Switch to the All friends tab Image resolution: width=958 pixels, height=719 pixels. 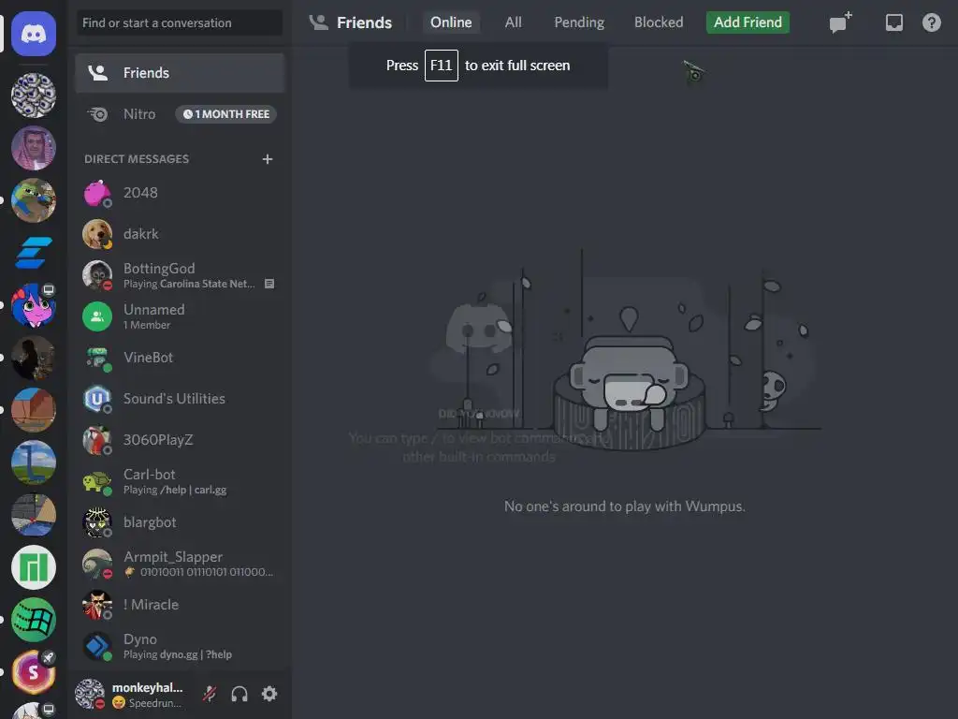point(514,22)
